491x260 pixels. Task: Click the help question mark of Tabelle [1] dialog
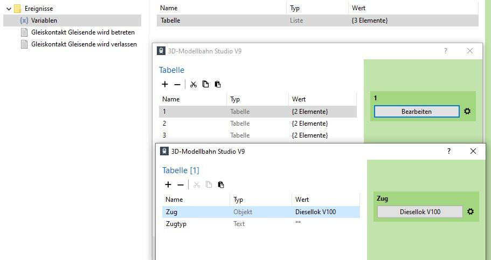(x=449, y=151)
